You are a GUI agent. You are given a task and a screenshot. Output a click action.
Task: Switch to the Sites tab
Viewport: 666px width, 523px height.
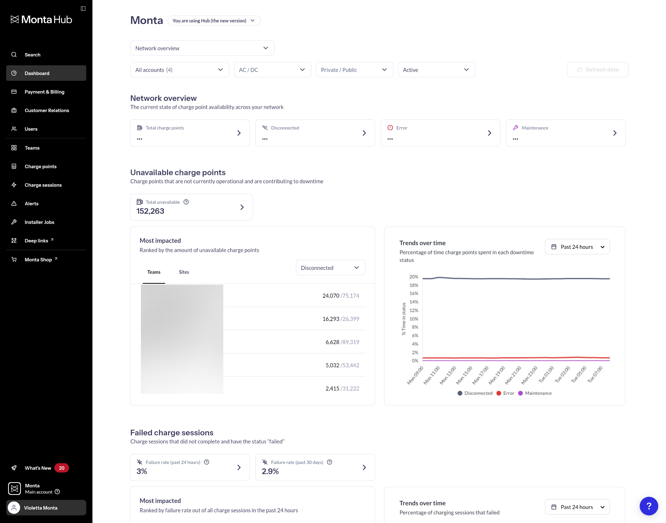pos(184,272)
